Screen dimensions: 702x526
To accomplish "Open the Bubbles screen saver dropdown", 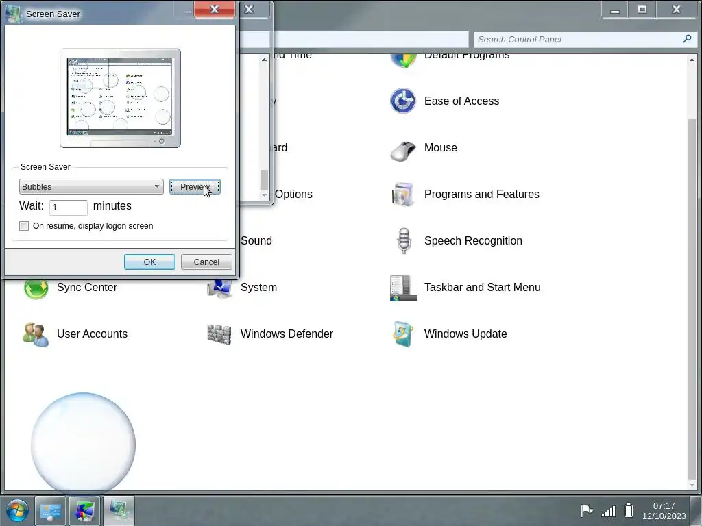I will pyautogui.click(x=91, y=186).
